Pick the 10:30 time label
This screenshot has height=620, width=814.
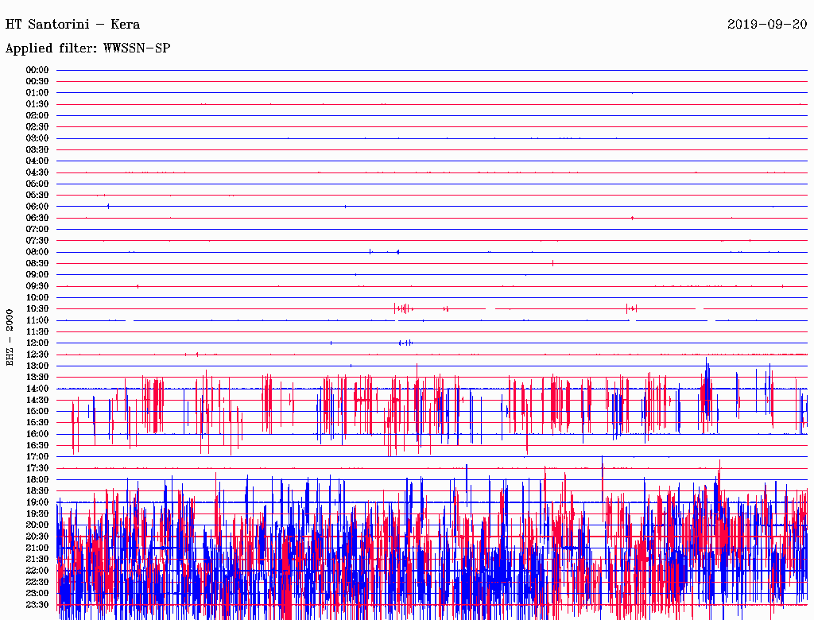37,308
